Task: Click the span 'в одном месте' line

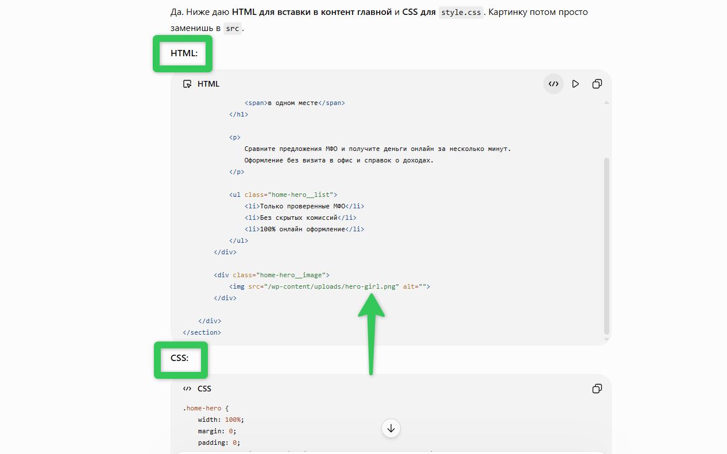Action: click(x=295, y=103)
